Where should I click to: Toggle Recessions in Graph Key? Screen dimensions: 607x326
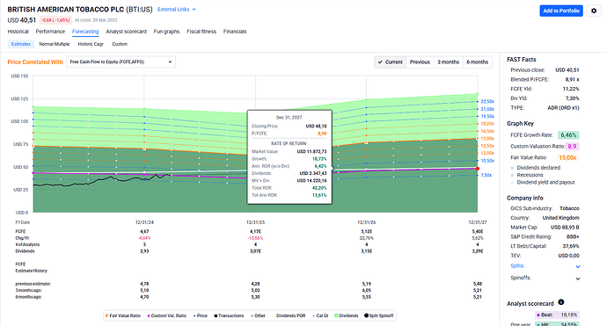click(527, 175)
